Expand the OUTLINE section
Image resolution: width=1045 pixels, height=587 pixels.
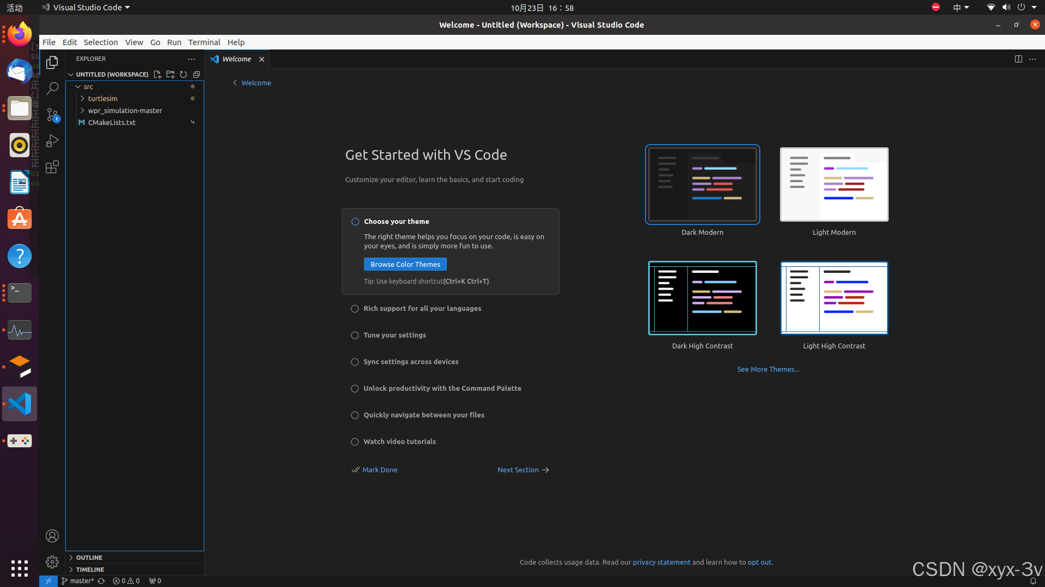pos(134,558)
